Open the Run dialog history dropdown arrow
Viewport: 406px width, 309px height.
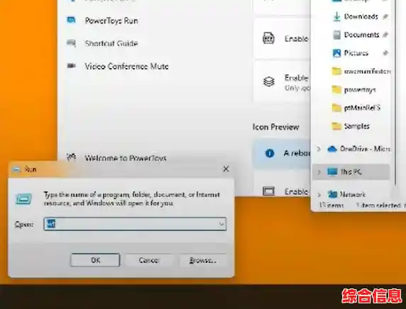point(221,224)
